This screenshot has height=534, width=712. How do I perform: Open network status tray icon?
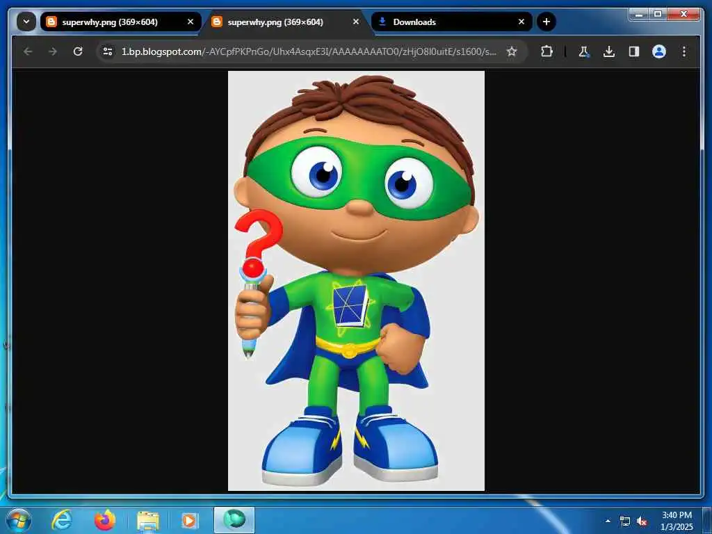[x=625, y=521]
